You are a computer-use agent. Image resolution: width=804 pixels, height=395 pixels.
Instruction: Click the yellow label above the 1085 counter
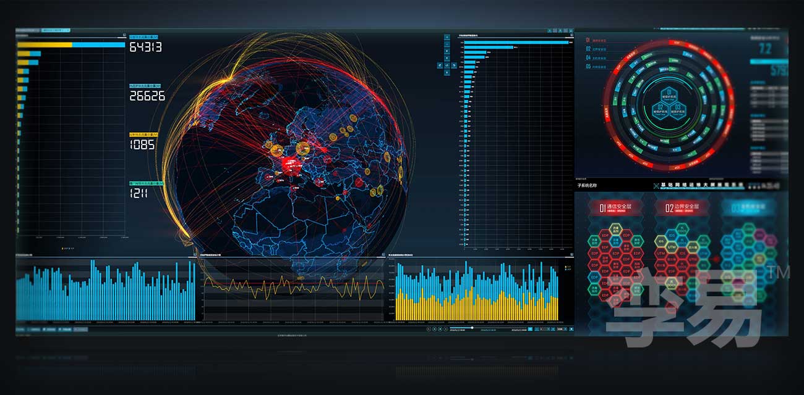(x=142, y=134)
